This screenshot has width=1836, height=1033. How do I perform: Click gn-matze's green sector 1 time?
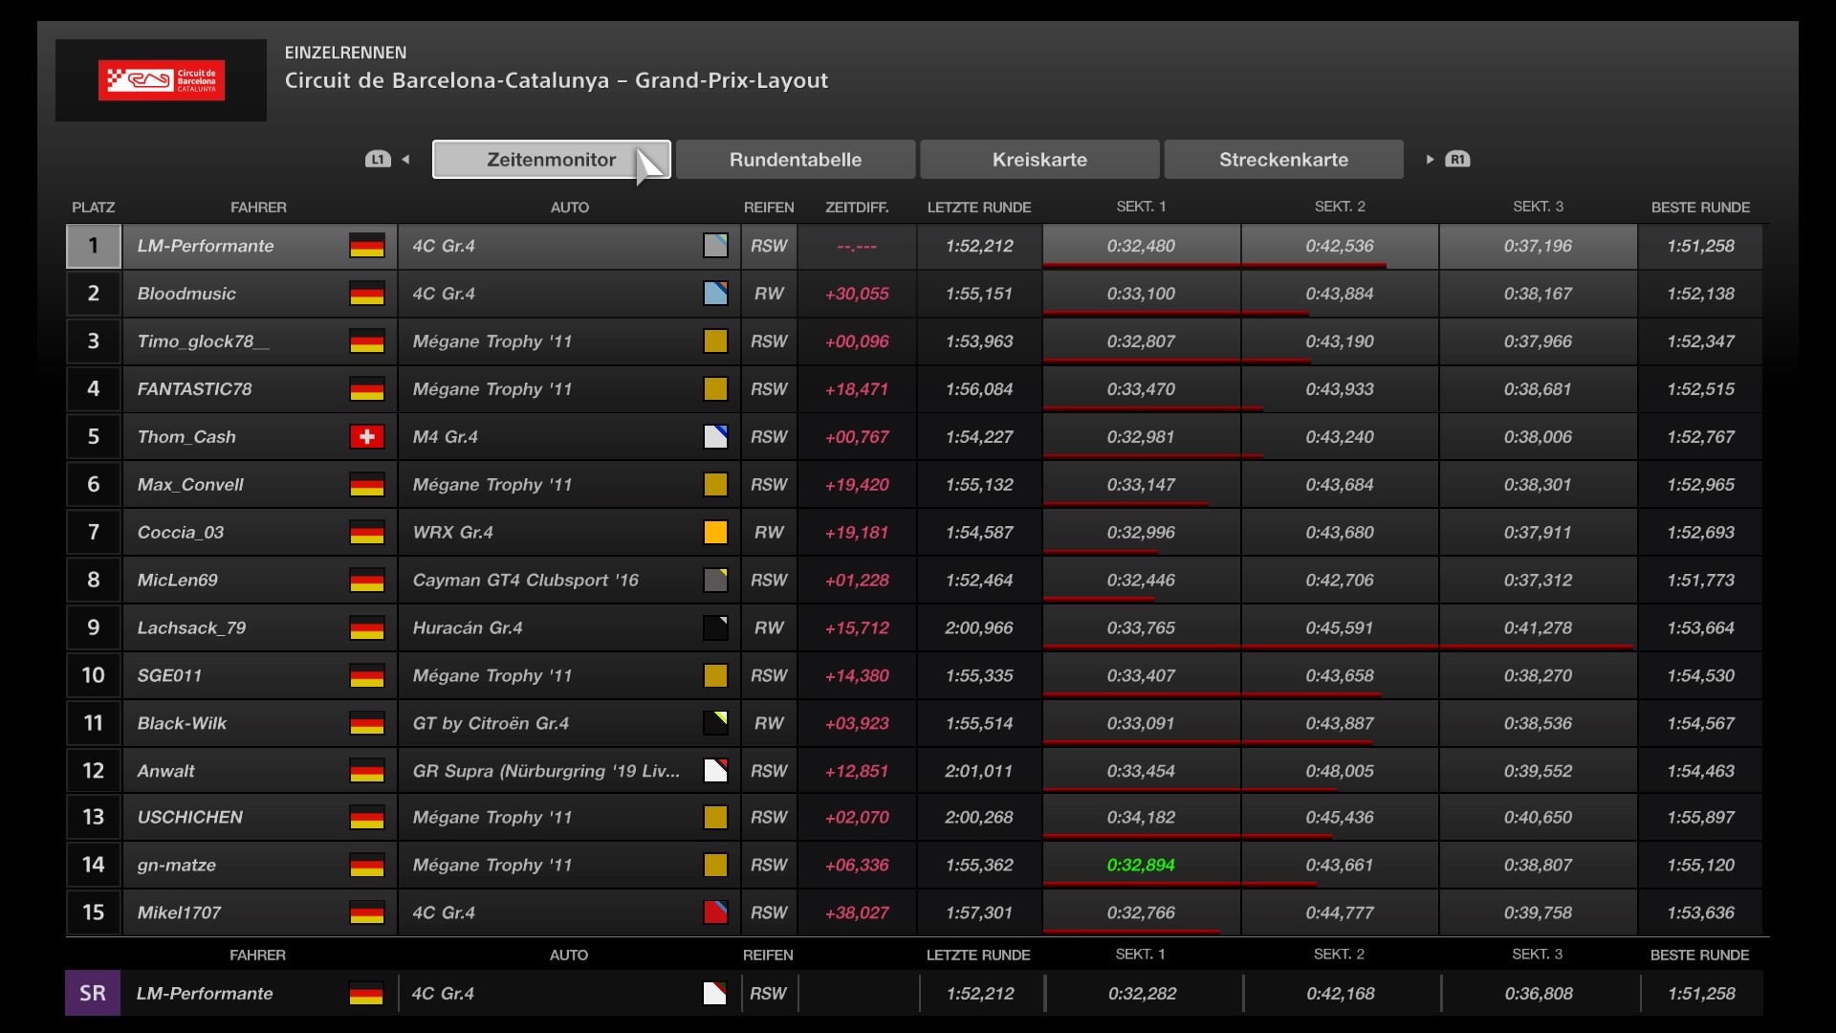click(1141, 865)
